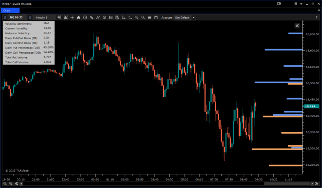Collapse the price panel with double chevron

click(297, 26)
